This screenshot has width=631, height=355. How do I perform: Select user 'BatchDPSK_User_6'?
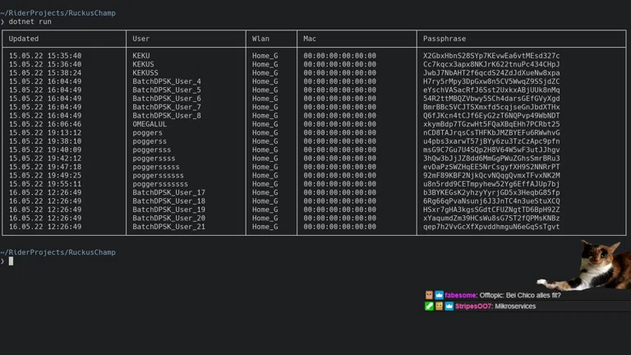coord(167,99)
